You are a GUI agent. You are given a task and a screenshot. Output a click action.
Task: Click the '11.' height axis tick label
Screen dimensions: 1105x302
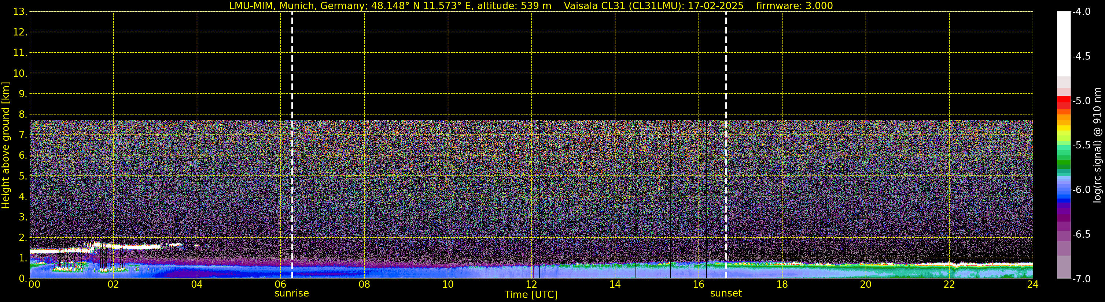20,53
